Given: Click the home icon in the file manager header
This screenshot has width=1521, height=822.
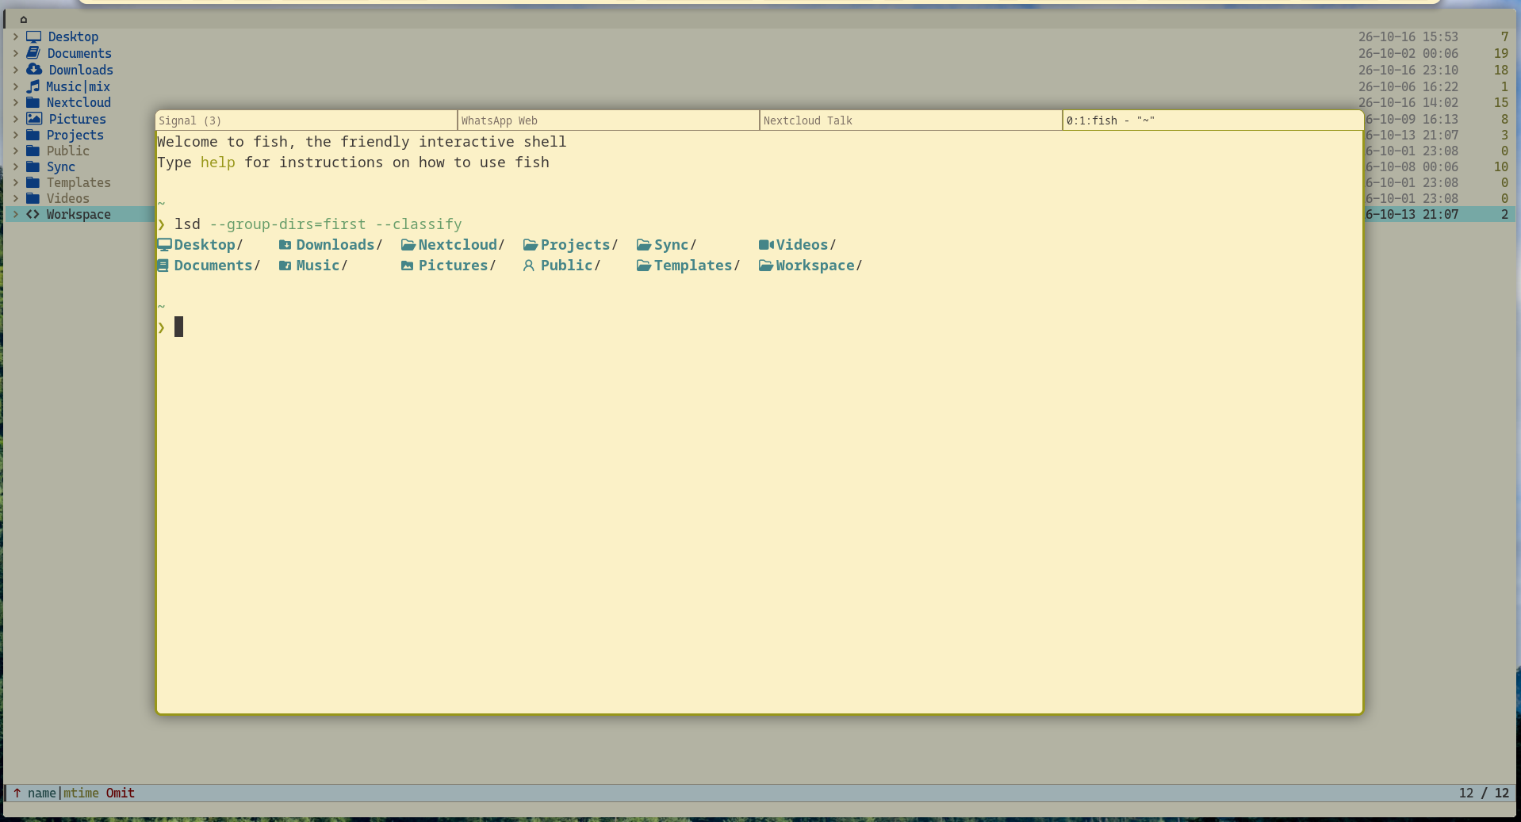Looking at the screenshot, I should (x=24, y=19).
